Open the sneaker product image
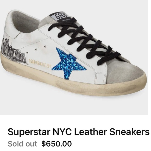Image resolution: width=151 pixels, height=151 pixels. tap(74, 58)
